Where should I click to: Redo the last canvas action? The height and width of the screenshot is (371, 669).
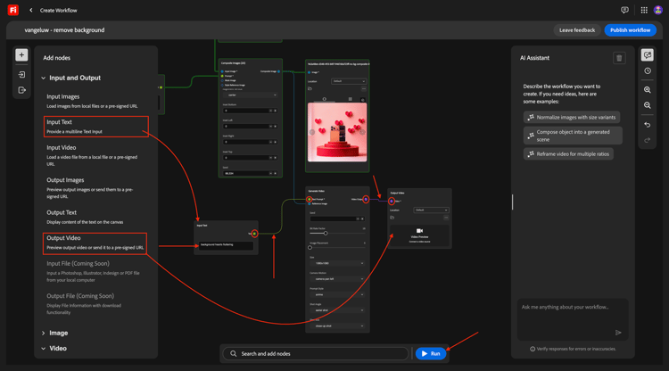click(648, 140)
